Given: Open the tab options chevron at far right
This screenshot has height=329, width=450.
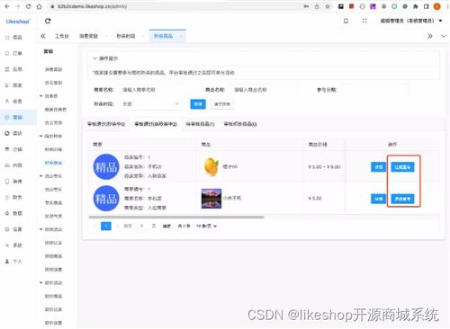Looking at the screenshot, I should pyautogui.click(x=444, y=36).
